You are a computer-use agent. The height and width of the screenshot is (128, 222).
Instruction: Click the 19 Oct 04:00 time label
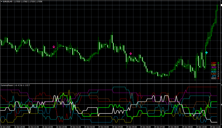[x=117, y=127]
